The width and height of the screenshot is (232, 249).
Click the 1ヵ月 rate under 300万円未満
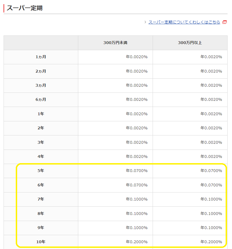[137, 57]
